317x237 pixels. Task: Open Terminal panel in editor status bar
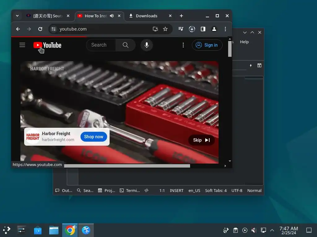tap(130, 190)
